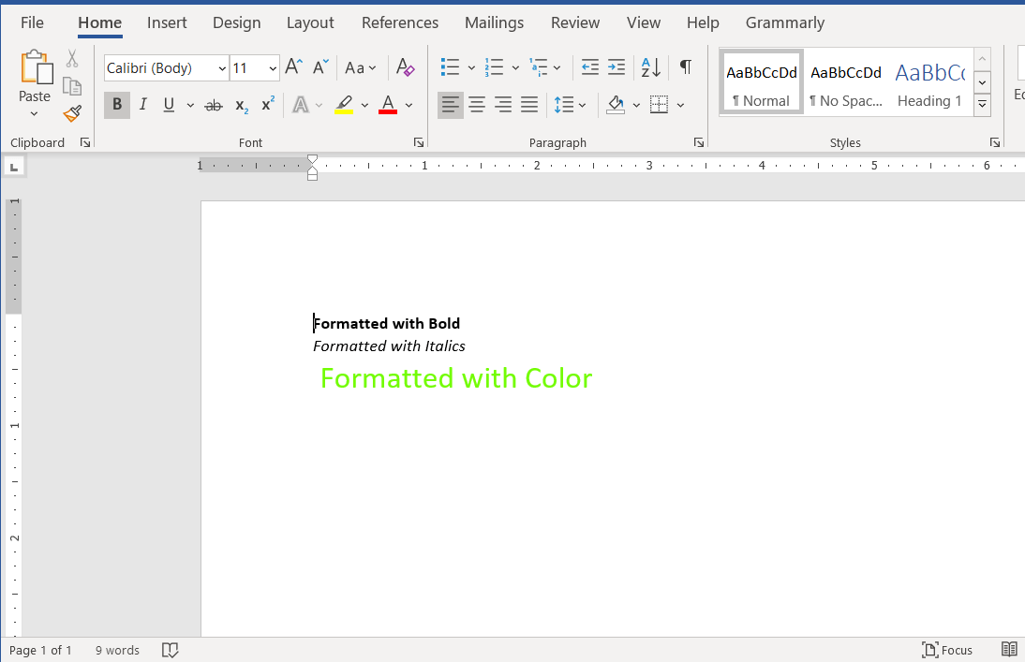
Task: Enable justify alignment
Action: [x=529, y=104]
